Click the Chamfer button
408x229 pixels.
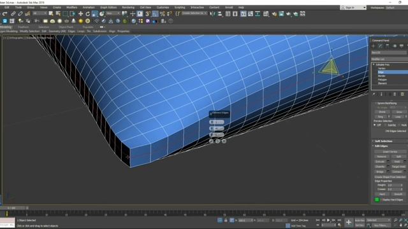pos(380,167)
